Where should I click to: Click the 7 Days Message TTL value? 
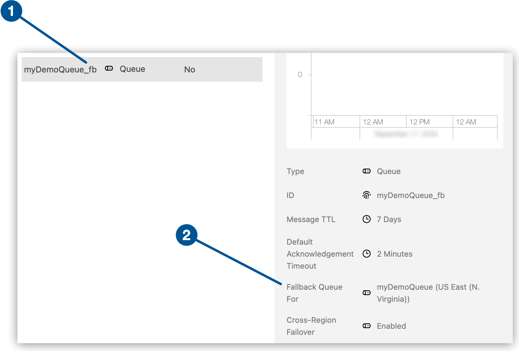(x=389, y=219)
